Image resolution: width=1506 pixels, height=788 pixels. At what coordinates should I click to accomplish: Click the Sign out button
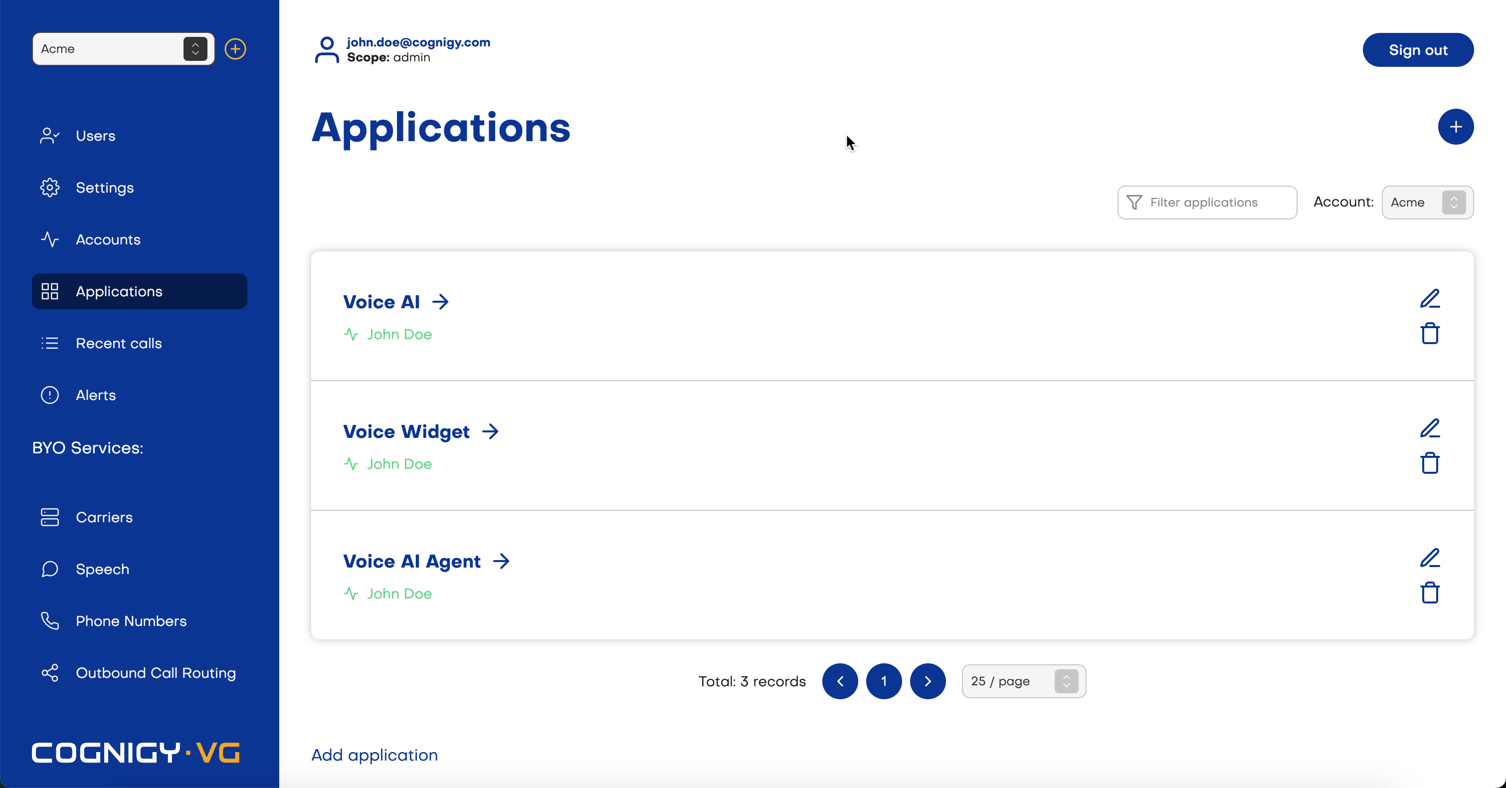(x=1418, y=50)
